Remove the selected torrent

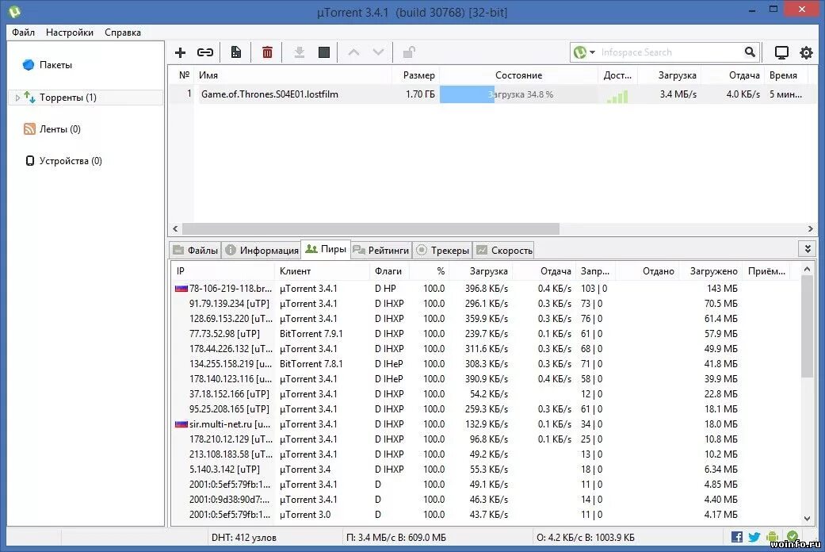(267, 52)
